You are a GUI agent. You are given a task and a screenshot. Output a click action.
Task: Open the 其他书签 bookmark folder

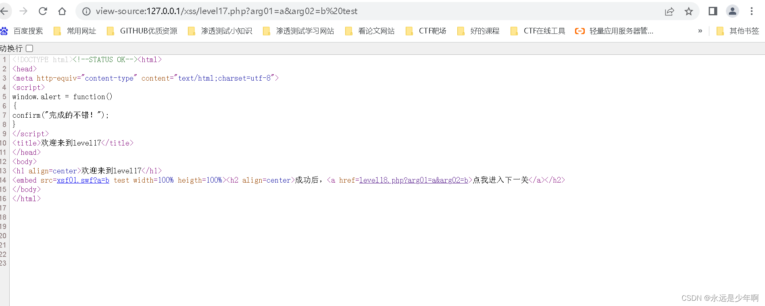[738, 31]
